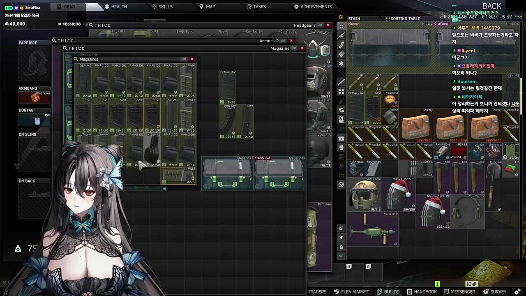Click the search icon in Magazines window
The width and height of the screenshot is (526, 296).
76,59
